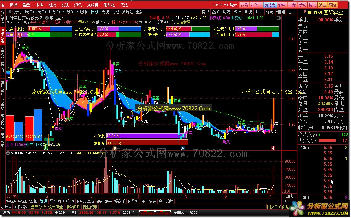Switch to the 5分钟 period

(41, 12)
